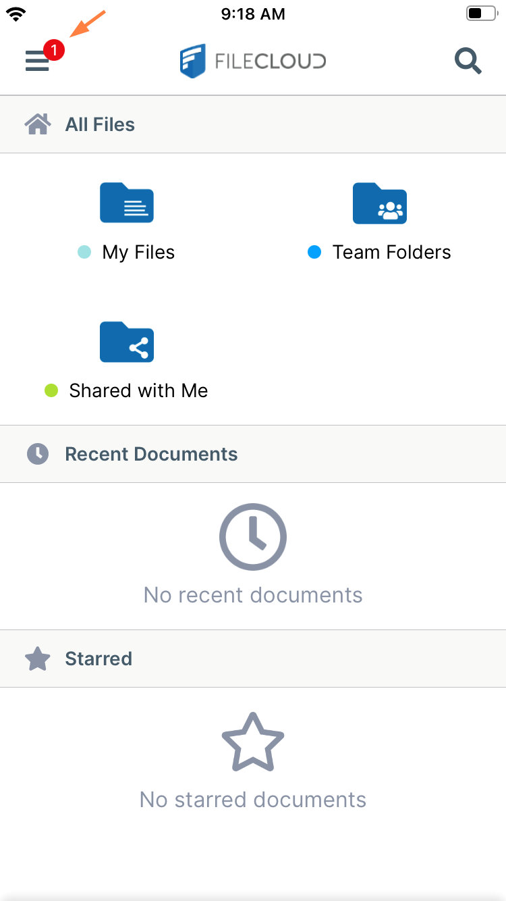Tap the large clock above No recent documents
Viewport: 506px width, 901px height.
tap(253, 537)
